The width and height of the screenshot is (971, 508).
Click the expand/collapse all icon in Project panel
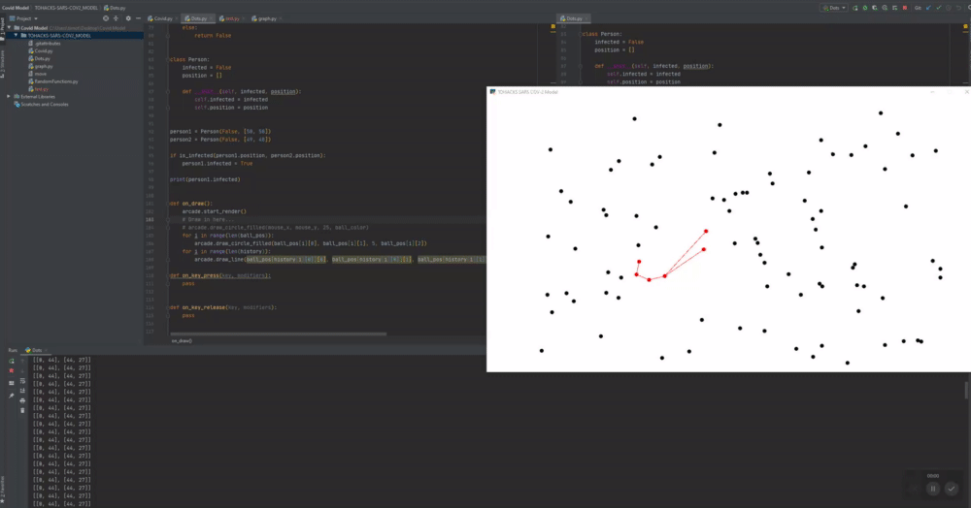coord(116,18)
